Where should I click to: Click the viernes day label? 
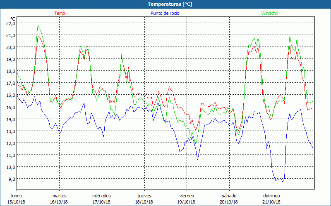point(187,196)
